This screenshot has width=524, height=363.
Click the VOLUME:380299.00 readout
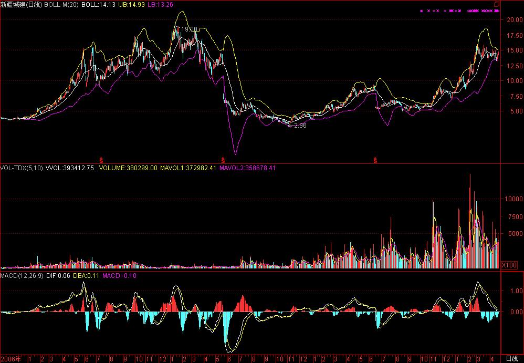pos(128,168)
